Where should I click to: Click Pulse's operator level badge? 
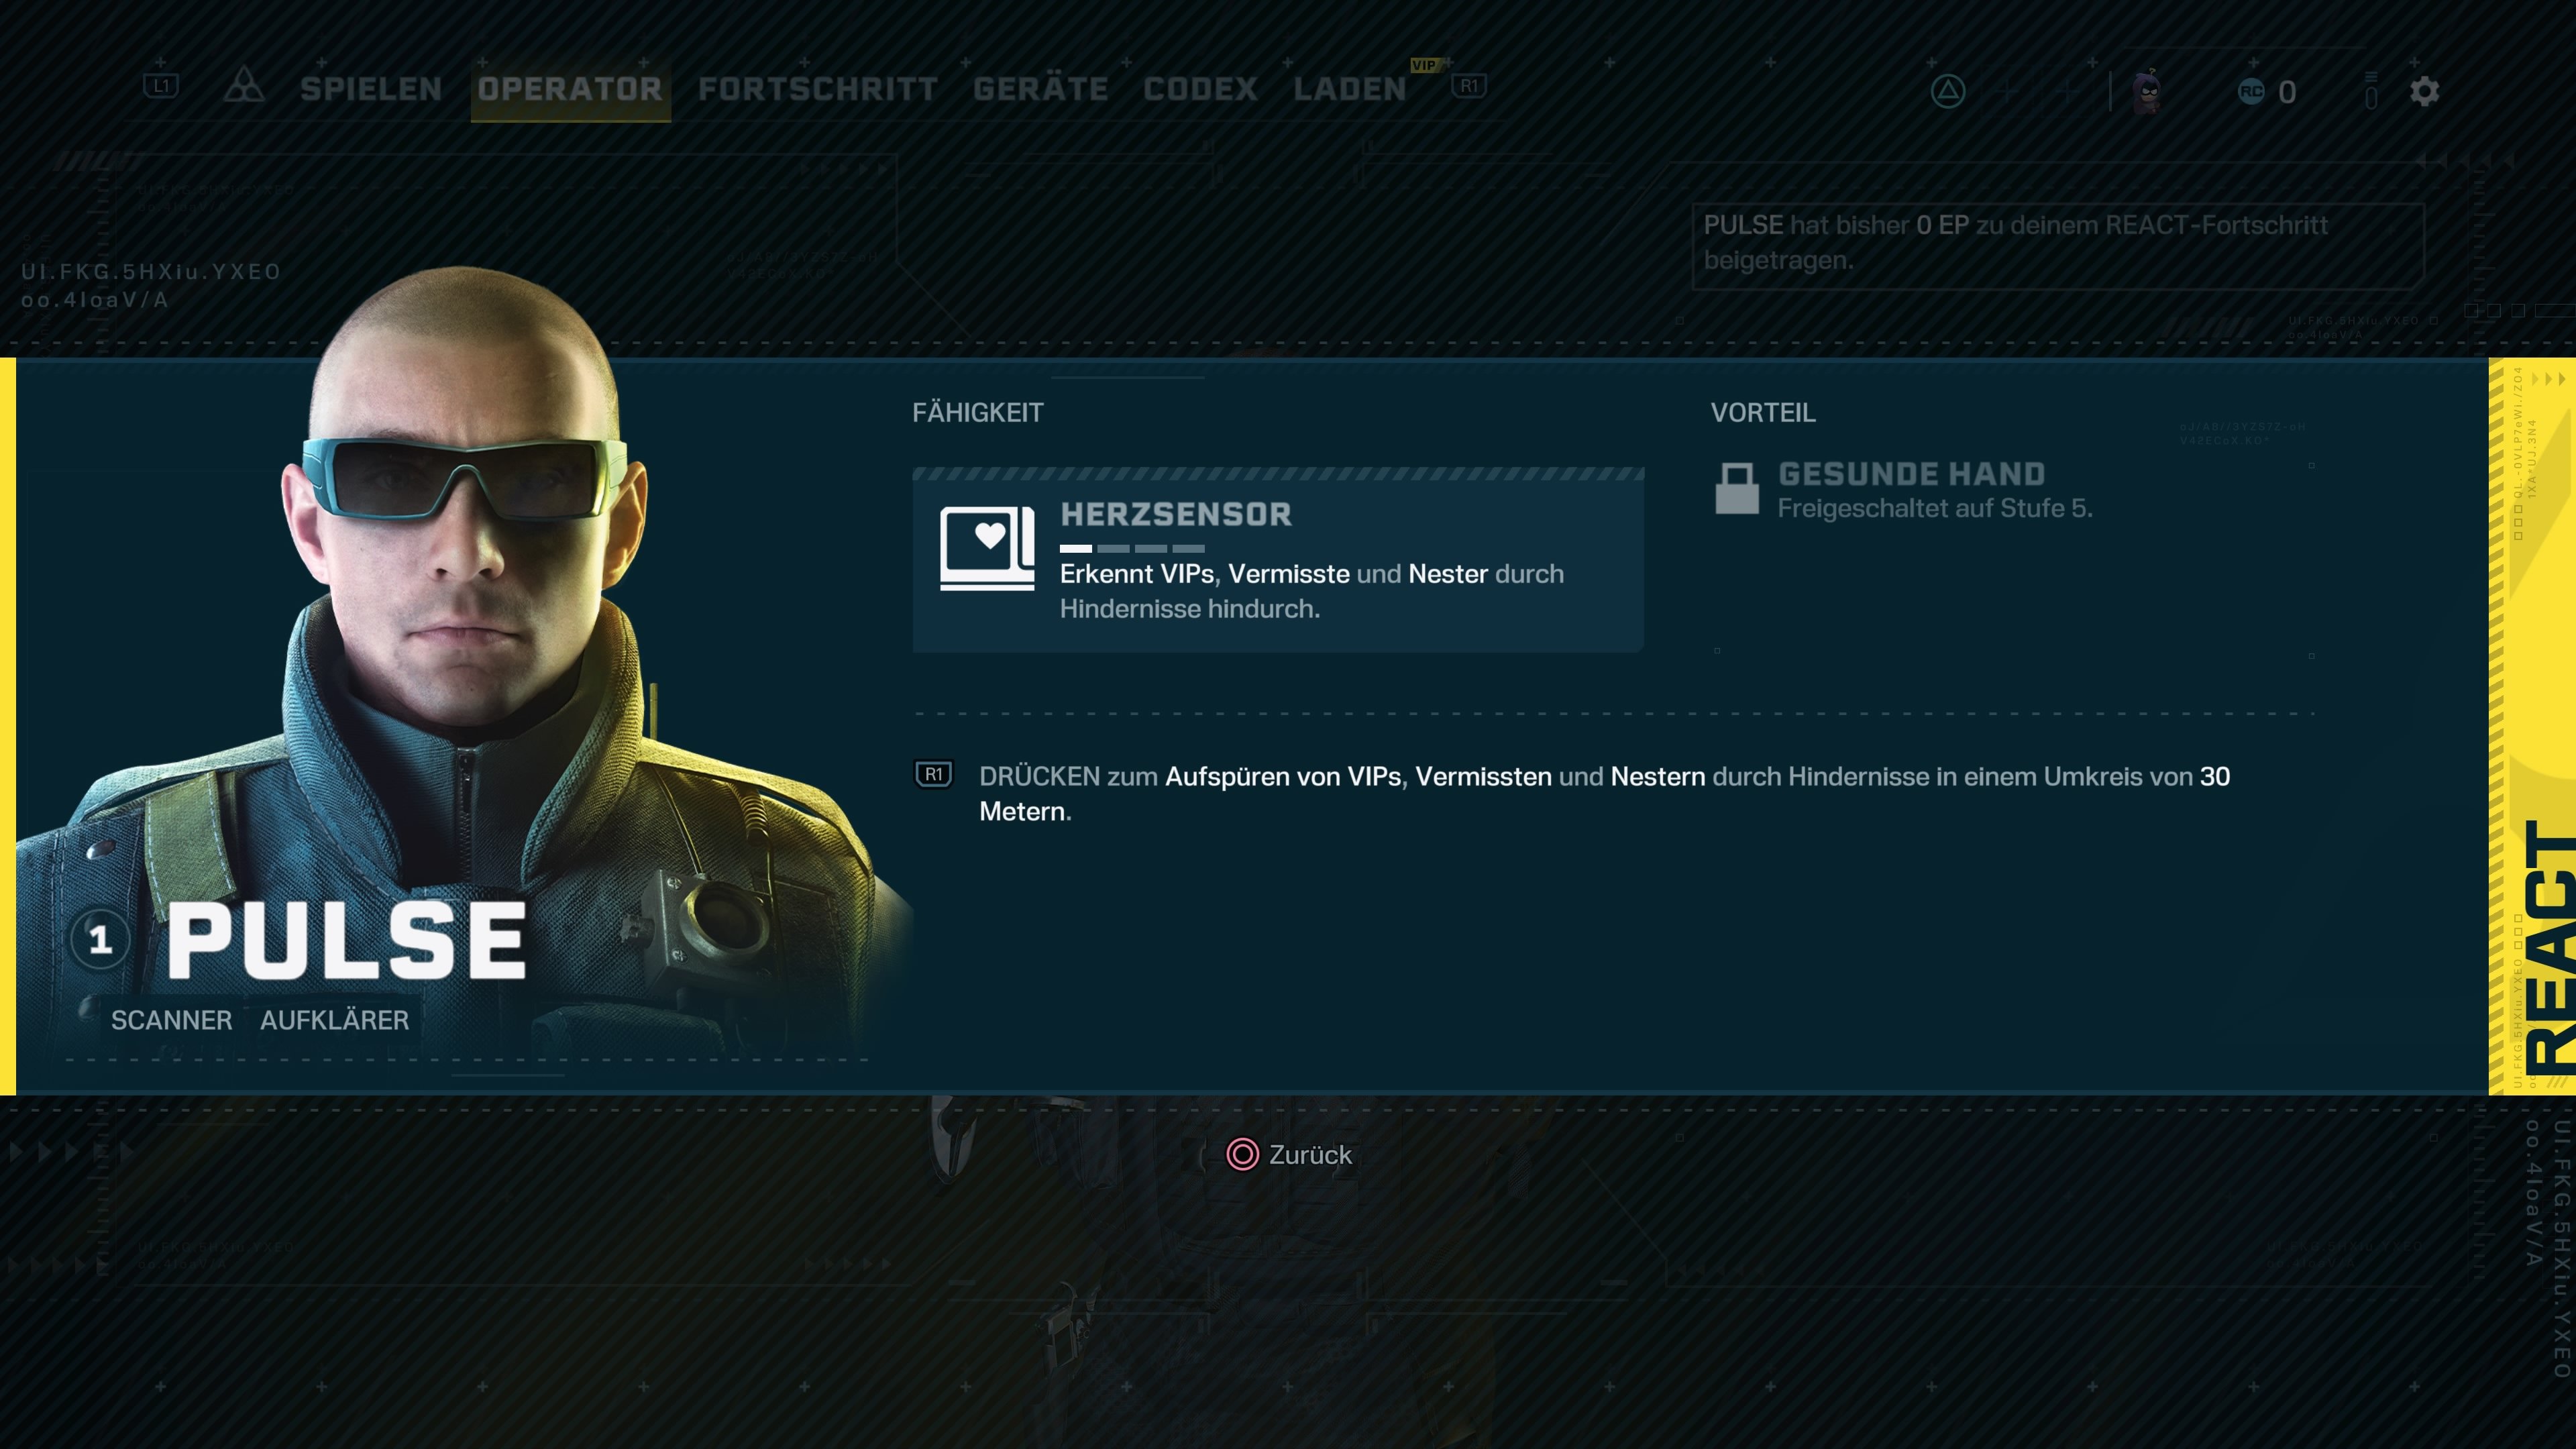click(99, 939)
